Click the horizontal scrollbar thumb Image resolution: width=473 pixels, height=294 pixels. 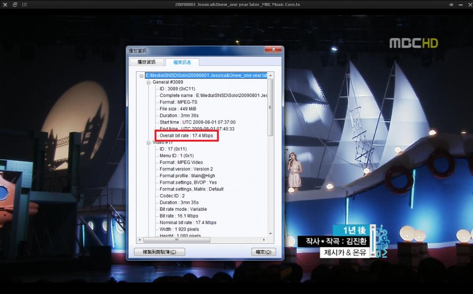(x=177, y=240)
